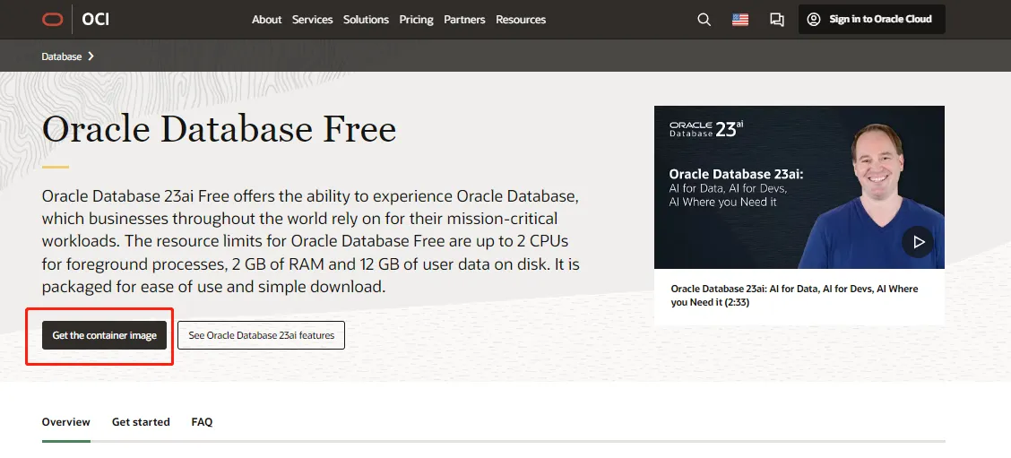Open the 23ai video thumbnail image

point(799,187)
